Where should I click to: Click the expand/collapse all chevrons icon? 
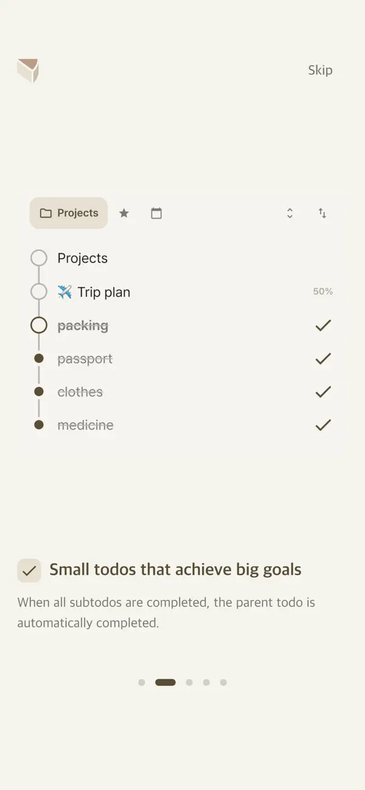point(290,213)
